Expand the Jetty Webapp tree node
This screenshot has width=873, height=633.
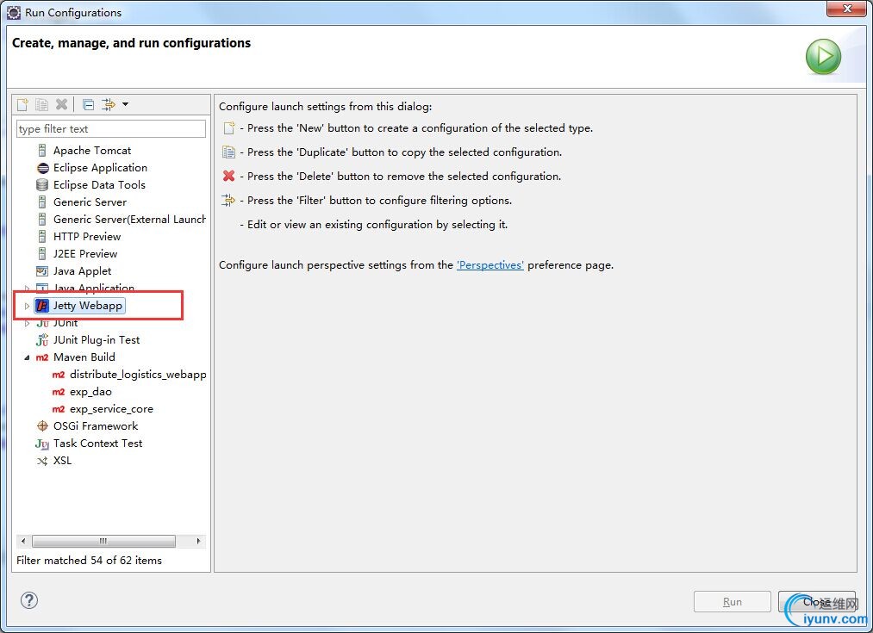(x=27, y=306)
